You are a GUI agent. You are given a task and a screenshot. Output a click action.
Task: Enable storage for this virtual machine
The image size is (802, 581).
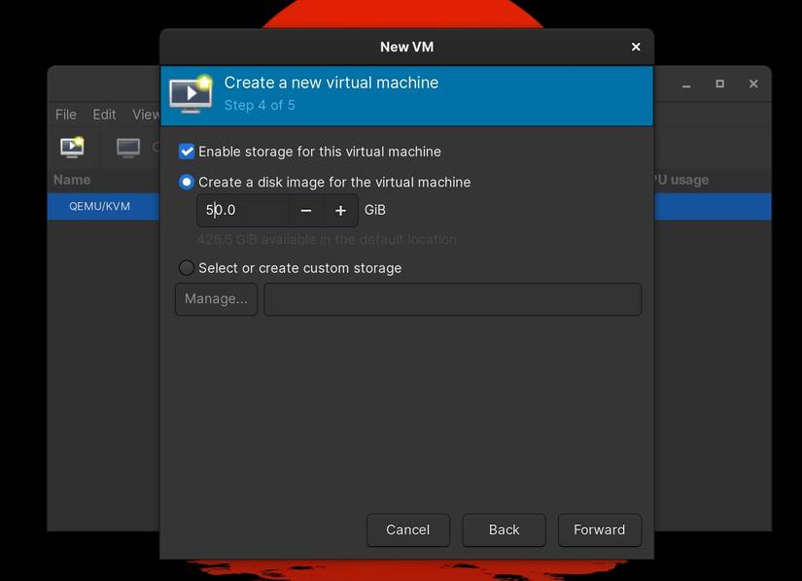coord(186,151)
